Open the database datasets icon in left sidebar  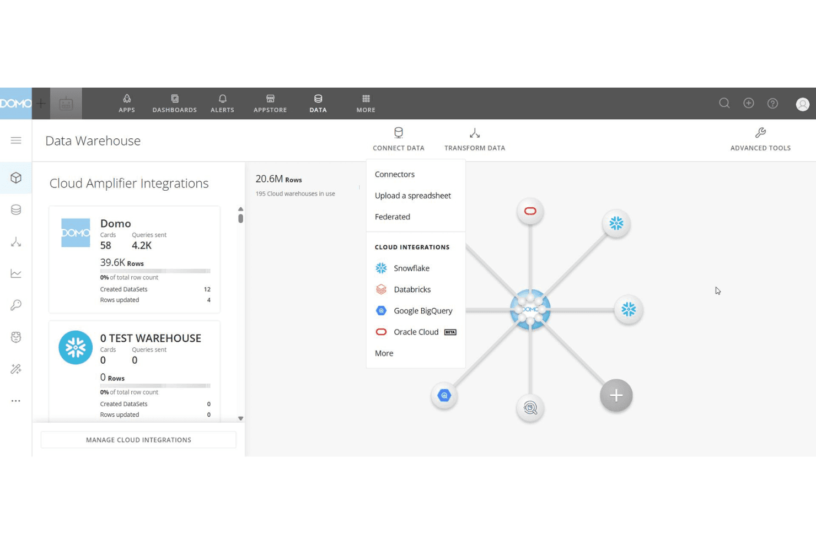coord(16,209)
